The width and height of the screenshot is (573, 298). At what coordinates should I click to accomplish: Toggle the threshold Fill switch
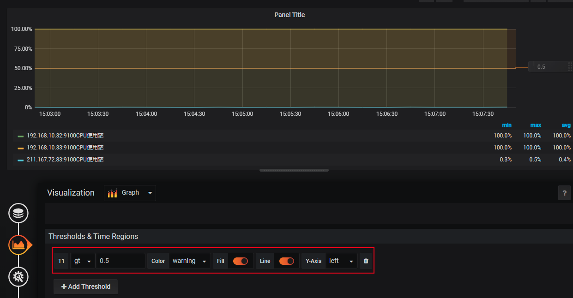click(241, 261)
